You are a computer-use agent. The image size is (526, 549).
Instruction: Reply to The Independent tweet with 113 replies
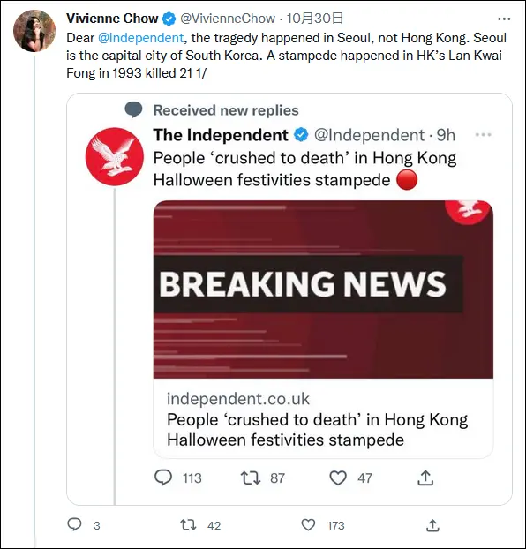[163, 478]
